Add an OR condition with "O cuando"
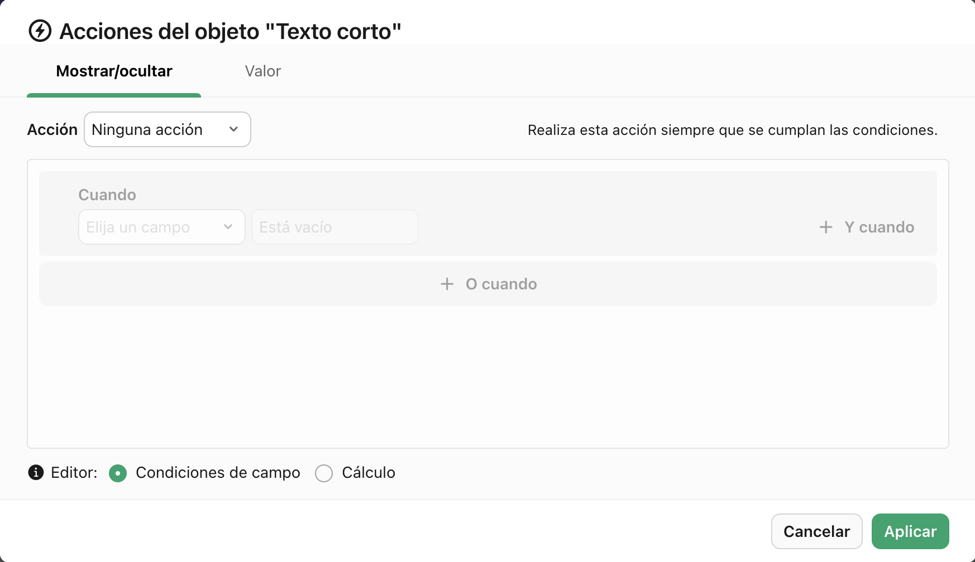The height and width of the screenshot is (562, 975). tap(487, 284)
